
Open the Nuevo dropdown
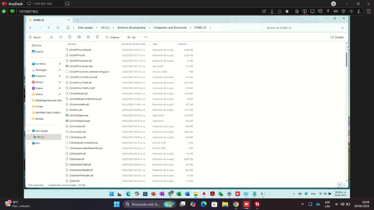pyautogui.click(x=36, y=37)
